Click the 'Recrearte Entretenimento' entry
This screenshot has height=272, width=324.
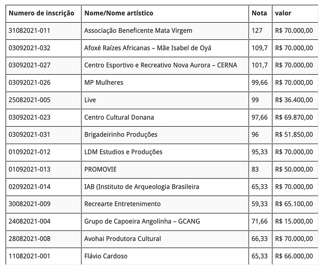point(122,204)
